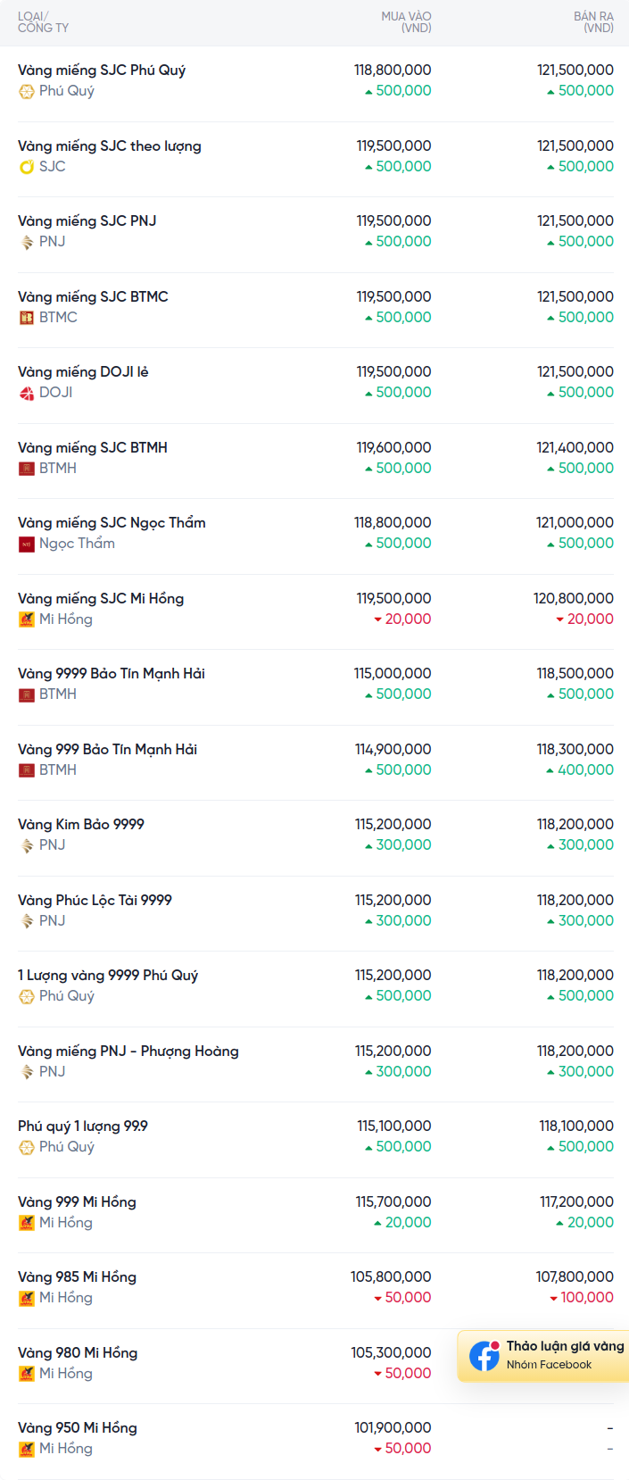Click the PNJ logo under Vàng Kim Bảo 9999
Image resolution: width=629 pixels, height=1480 pixels.
(27, 845)
